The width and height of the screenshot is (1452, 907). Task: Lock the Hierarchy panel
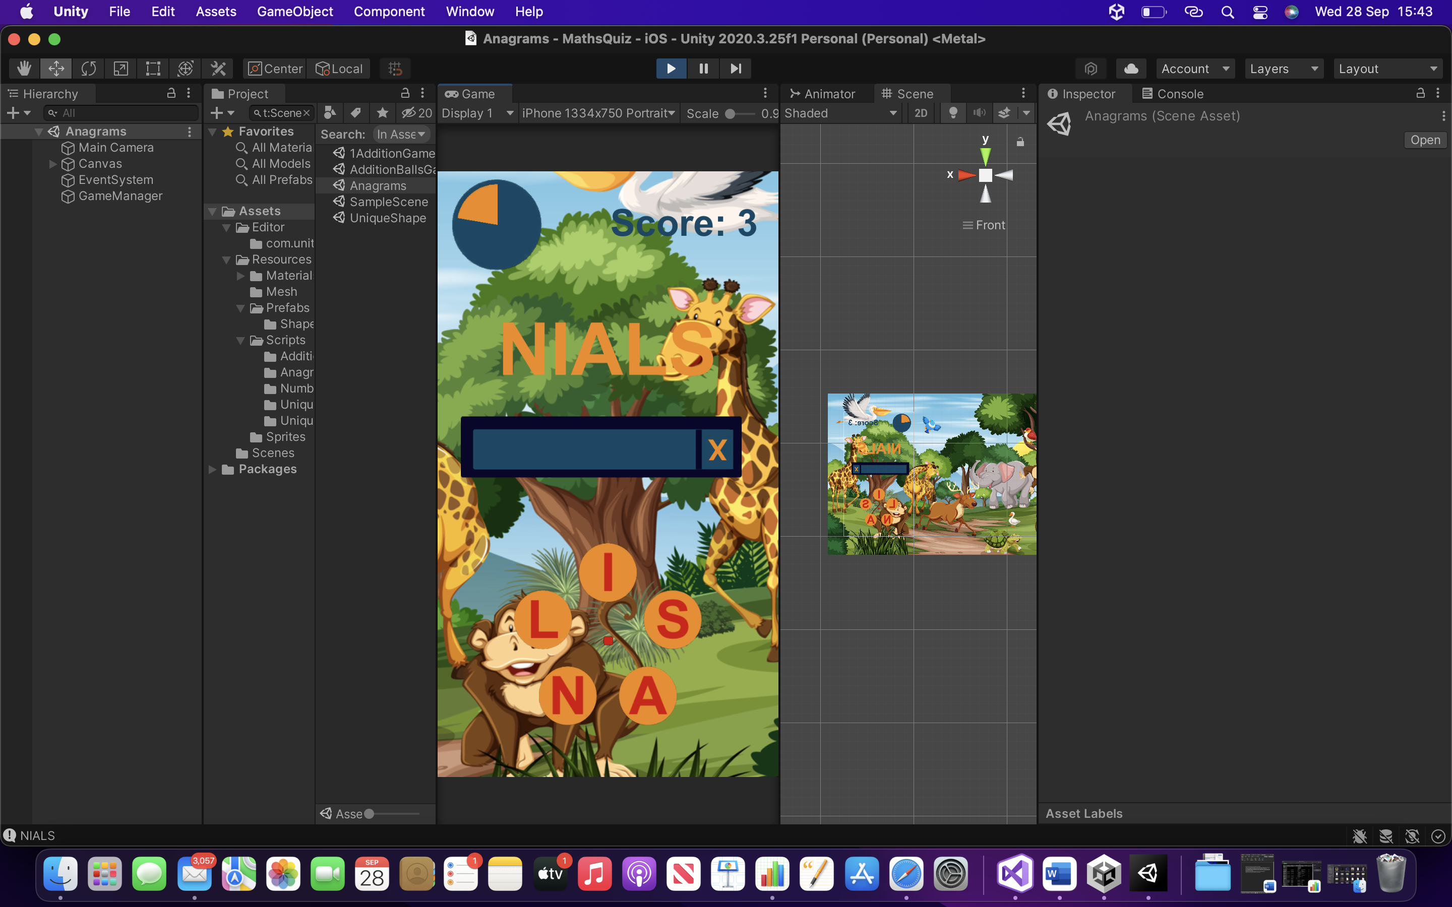point(171,93)
